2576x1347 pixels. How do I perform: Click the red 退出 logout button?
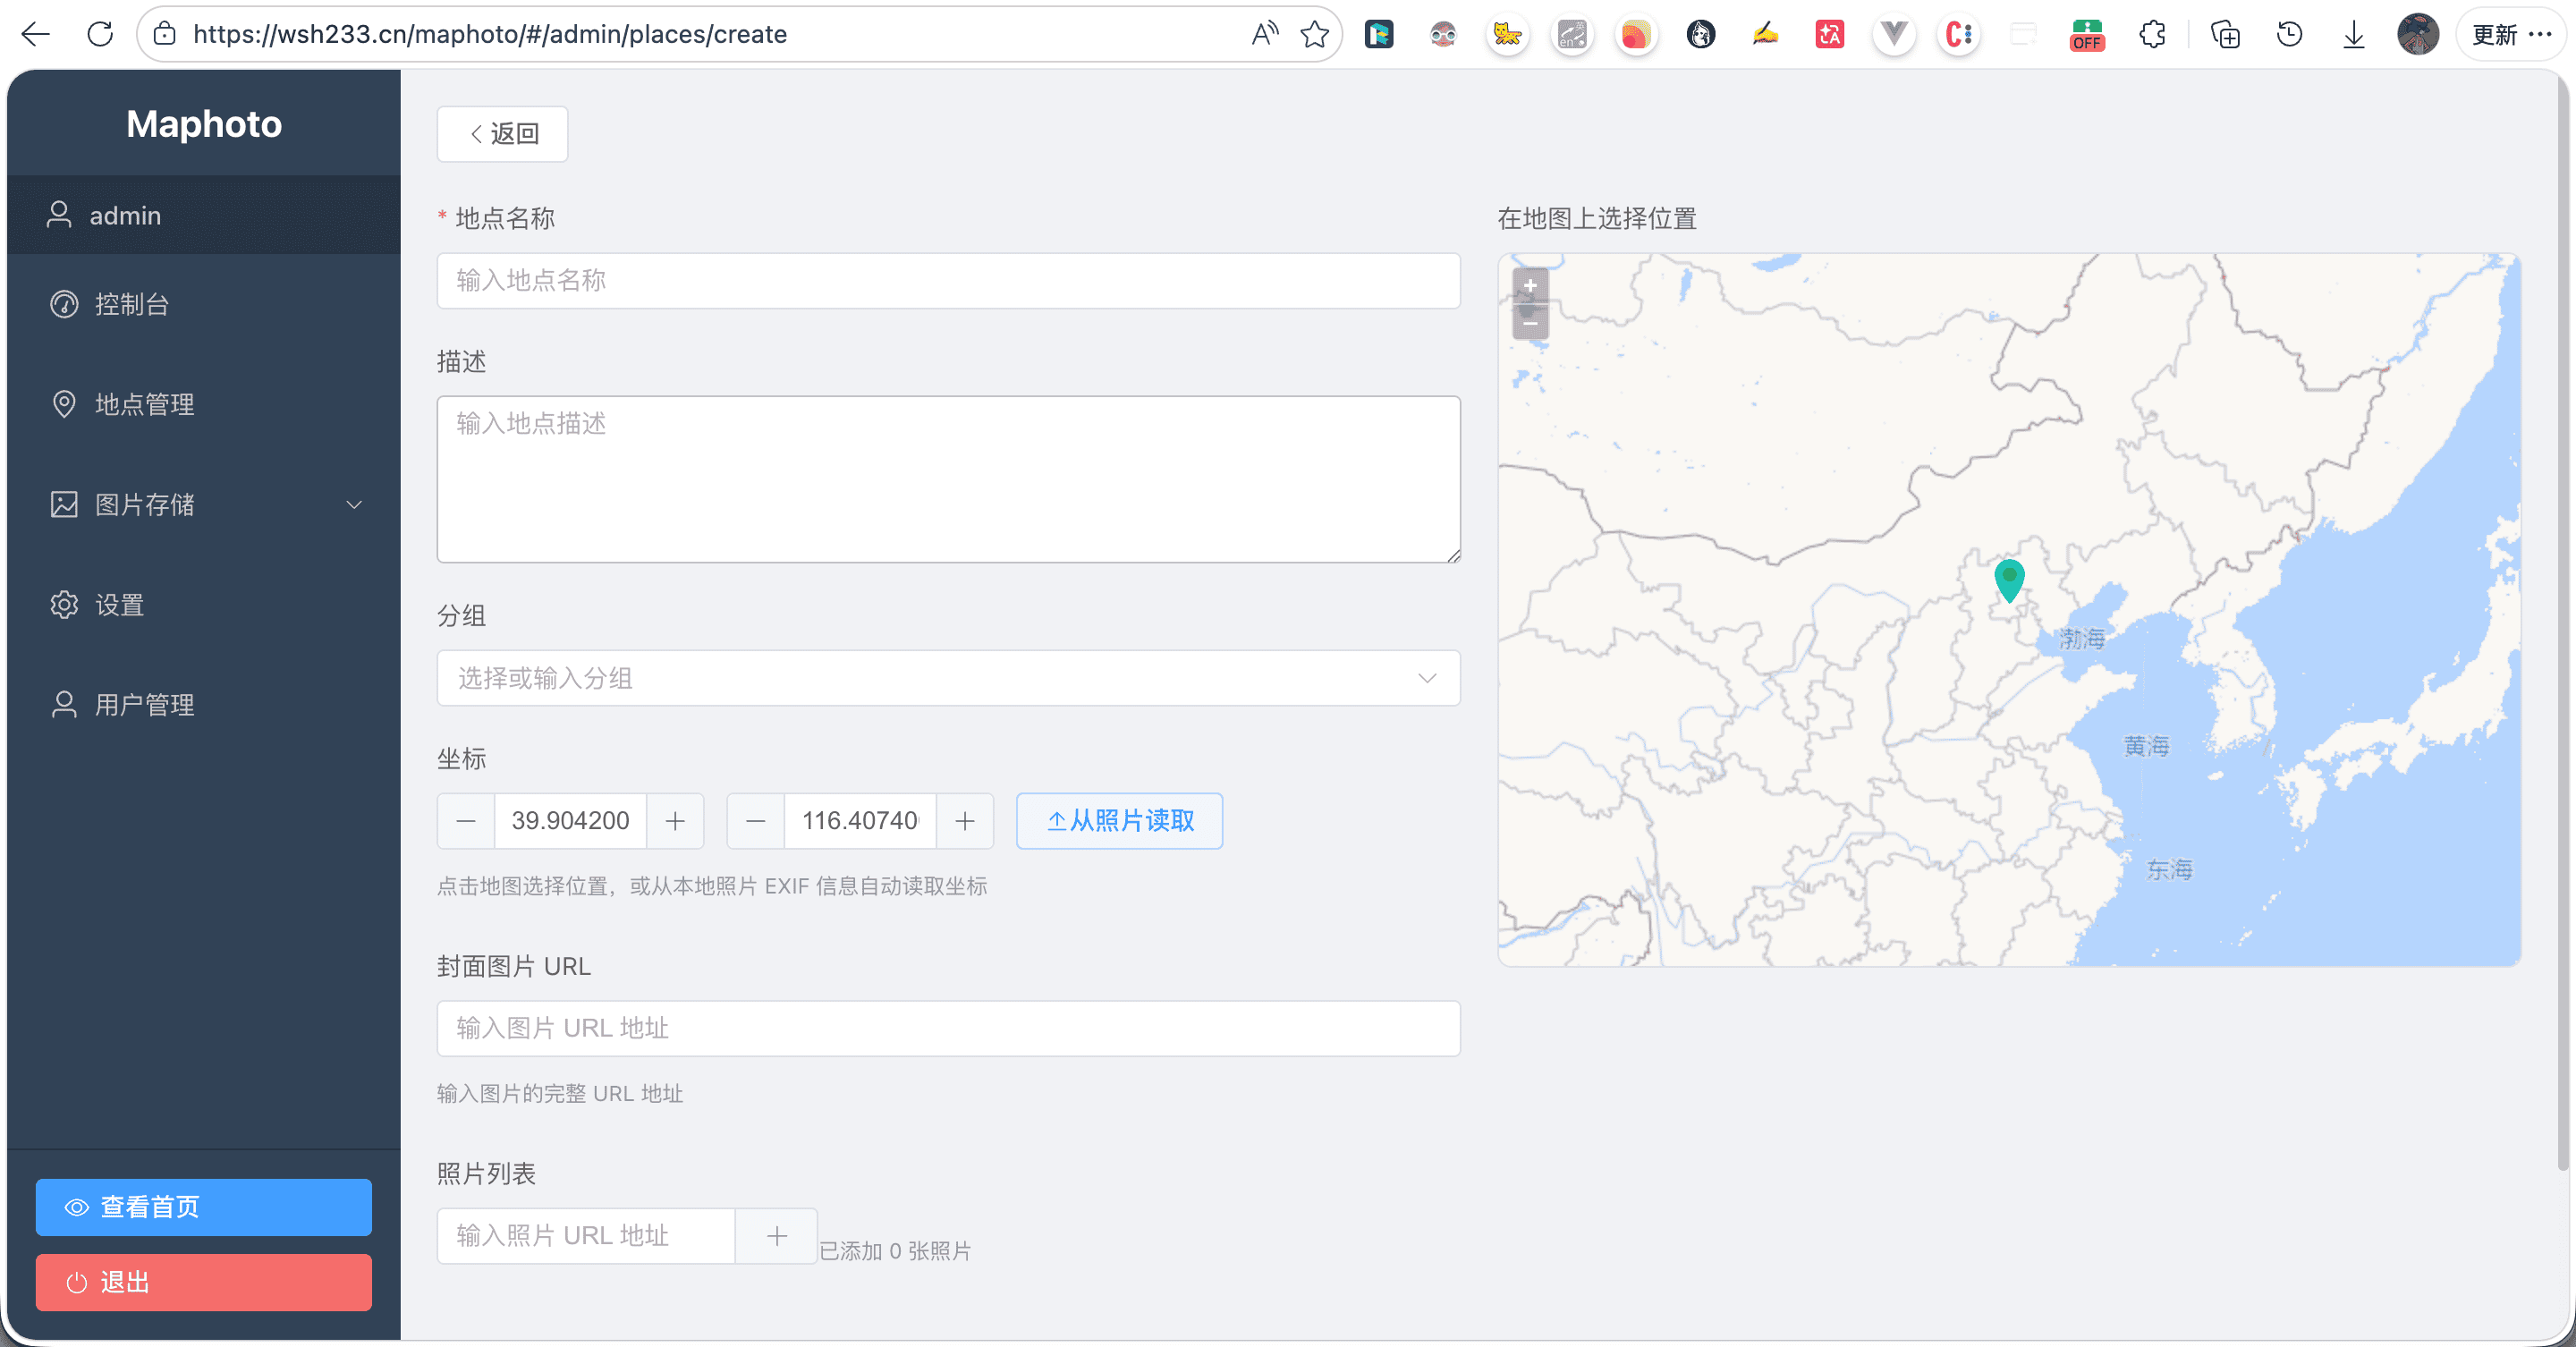pyautogui.click(x=203, y=1282)
